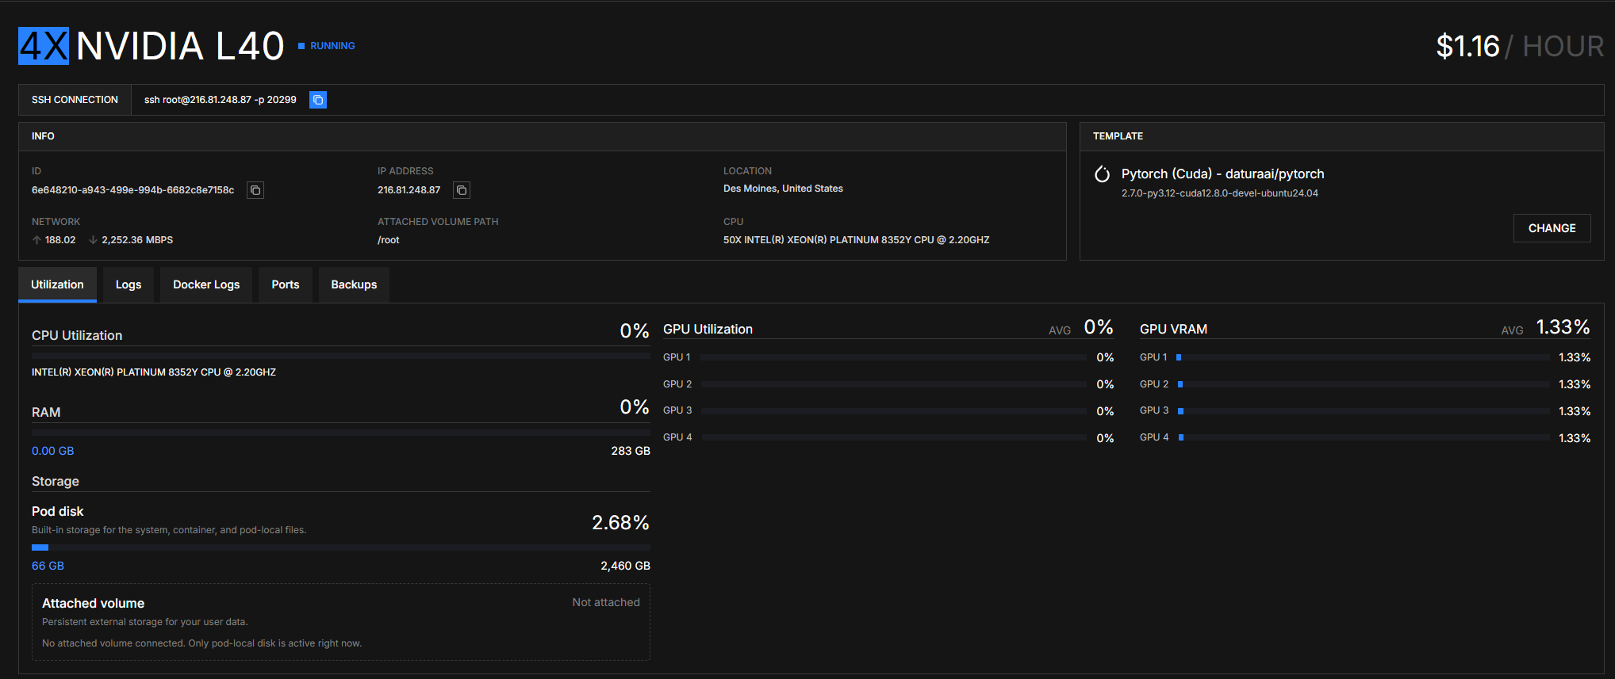
Task: Open the Utilization tab
Action: (57, 284)
